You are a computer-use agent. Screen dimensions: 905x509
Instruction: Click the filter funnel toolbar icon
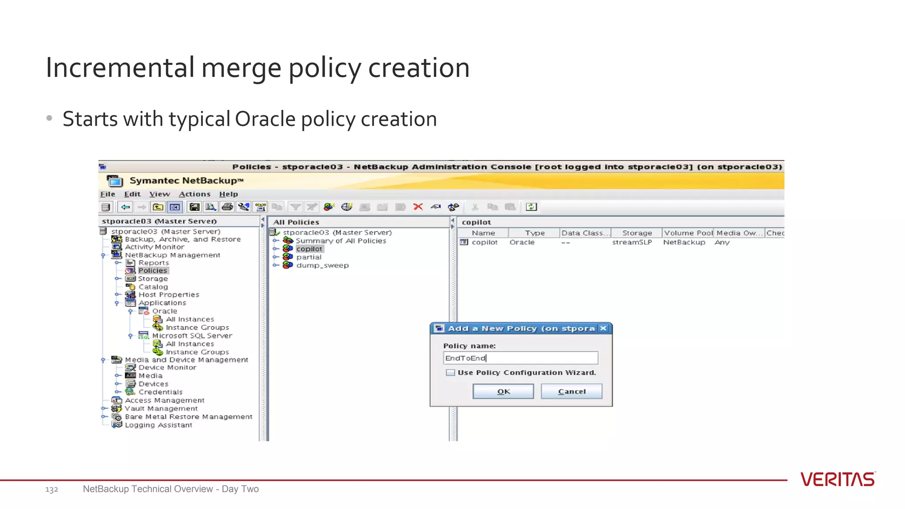(295, 207)
